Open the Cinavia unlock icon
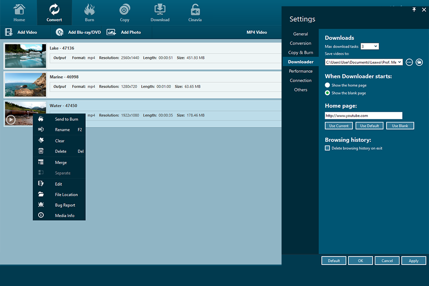Screen dimensions: 429x286 (195, 9)
